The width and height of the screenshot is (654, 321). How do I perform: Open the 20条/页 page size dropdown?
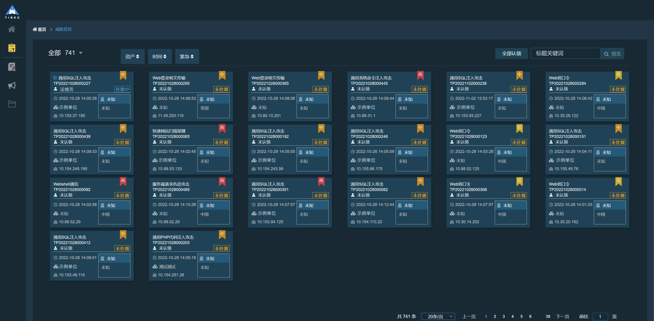pyautogui.click(x=438, y=317)
